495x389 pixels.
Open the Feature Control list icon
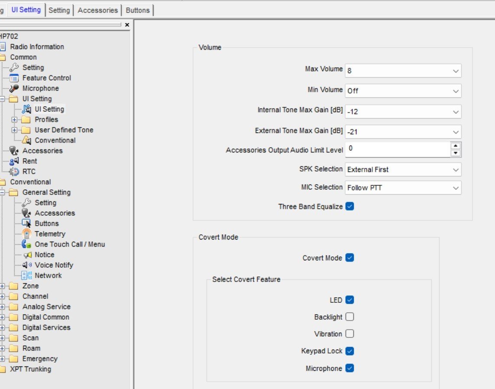pyautogui.click(x=14, y=78)
